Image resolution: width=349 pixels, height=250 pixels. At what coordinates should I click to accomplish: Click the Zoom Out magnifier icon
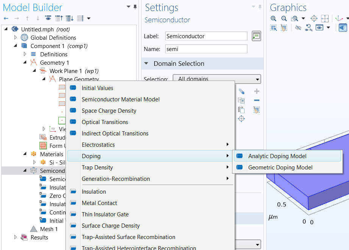(x=284, y=19)
